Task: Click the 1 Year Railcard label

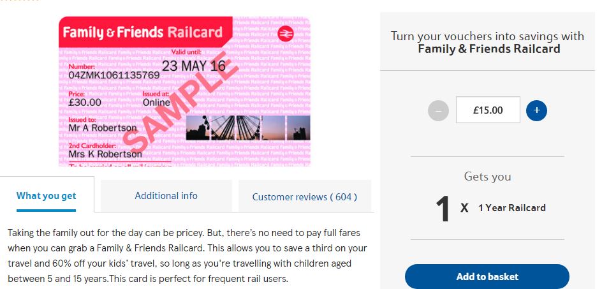Action: [x=512, y=208]
